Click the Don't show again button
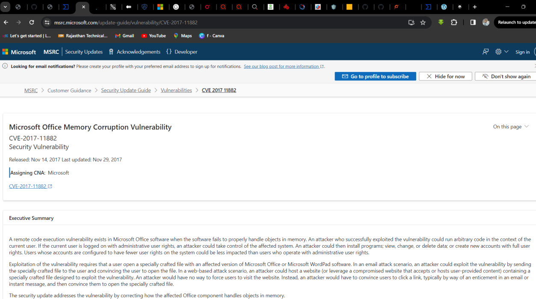 (506, 76)
